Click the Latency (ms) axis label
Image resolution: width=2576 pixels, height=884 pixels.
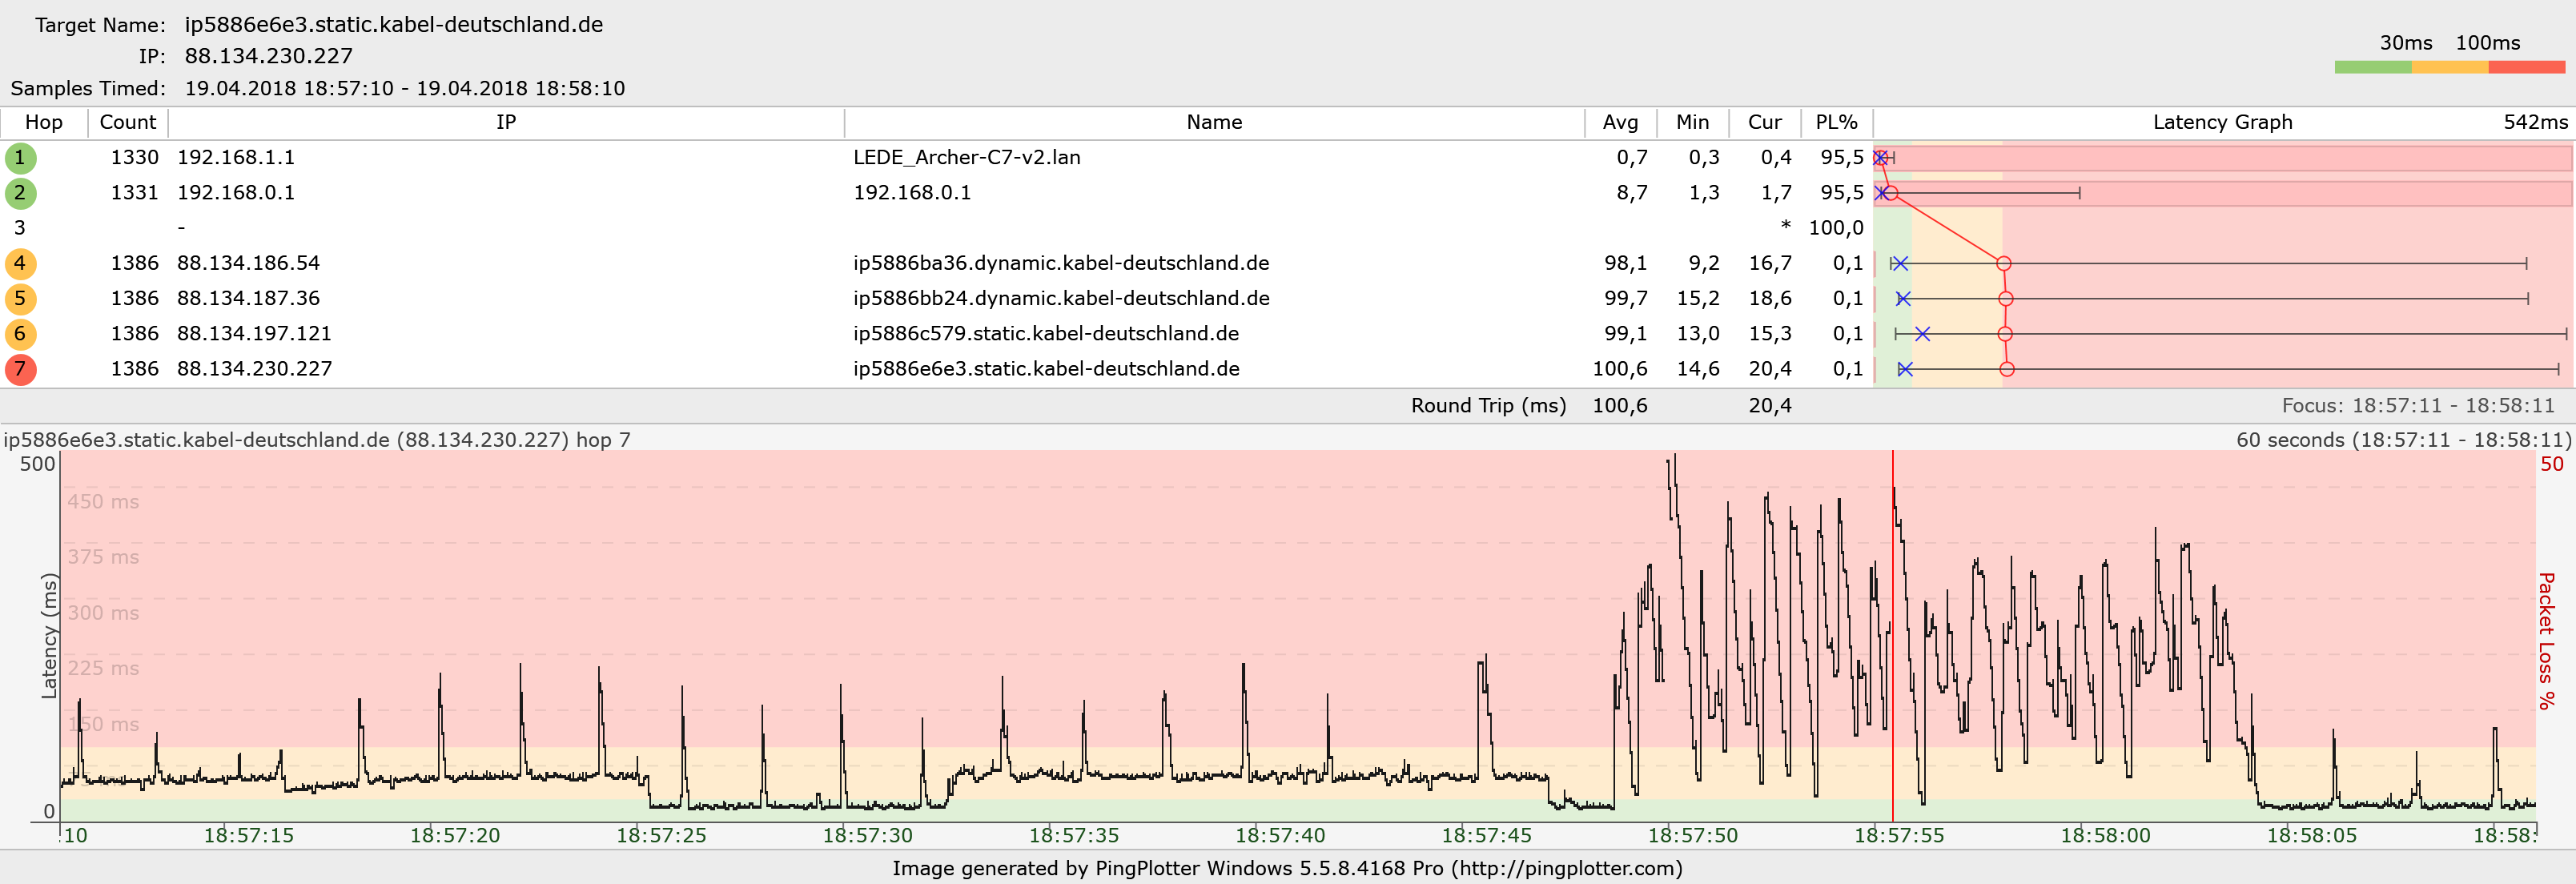(x=49, y=636)
